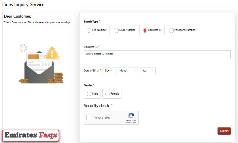Expand the Month dropdown
Image resolution: width=238 pixels, height=143 pixels.
(x=128, y=71)
